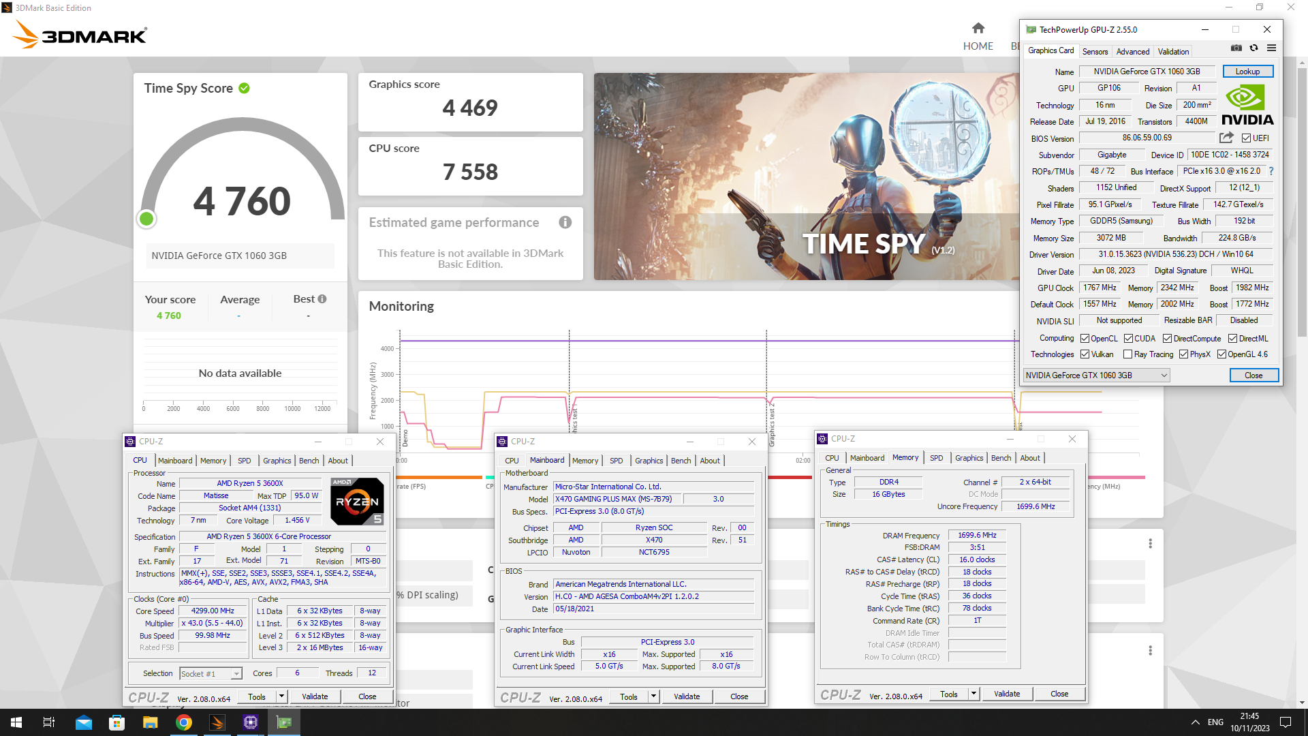Open the Tools dropdown arrow in CPU tab window
Viewport: 1308px width, 736px height.
coord(281,696)
